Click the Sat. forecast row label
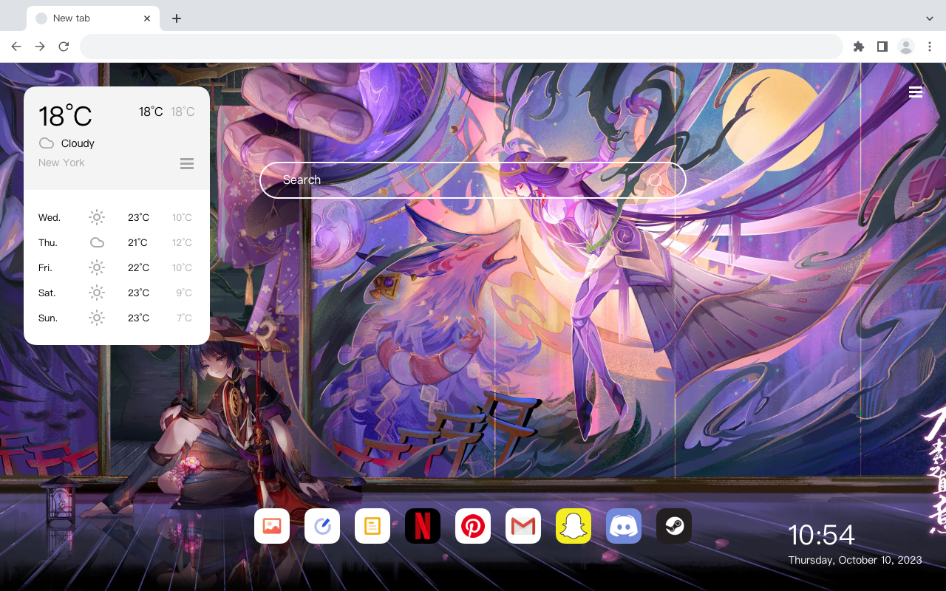 click(x=47, y=293)
